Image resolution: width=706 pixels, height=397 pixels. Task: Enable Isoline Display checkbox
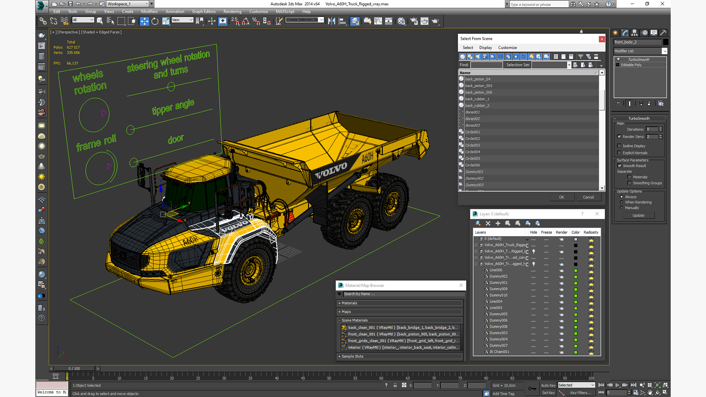pos(619,146)
